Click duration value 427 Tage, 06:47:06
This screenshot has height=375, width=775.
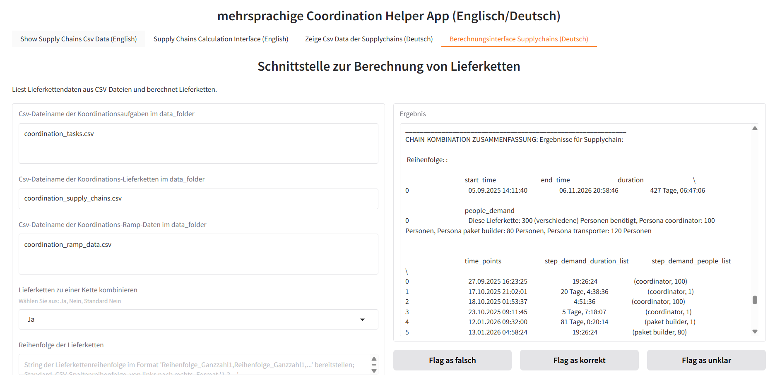click(677, 190)
